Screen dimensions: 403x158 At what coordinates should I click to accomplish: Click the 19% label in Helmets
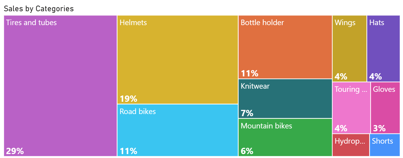click(x=128, y=99)
